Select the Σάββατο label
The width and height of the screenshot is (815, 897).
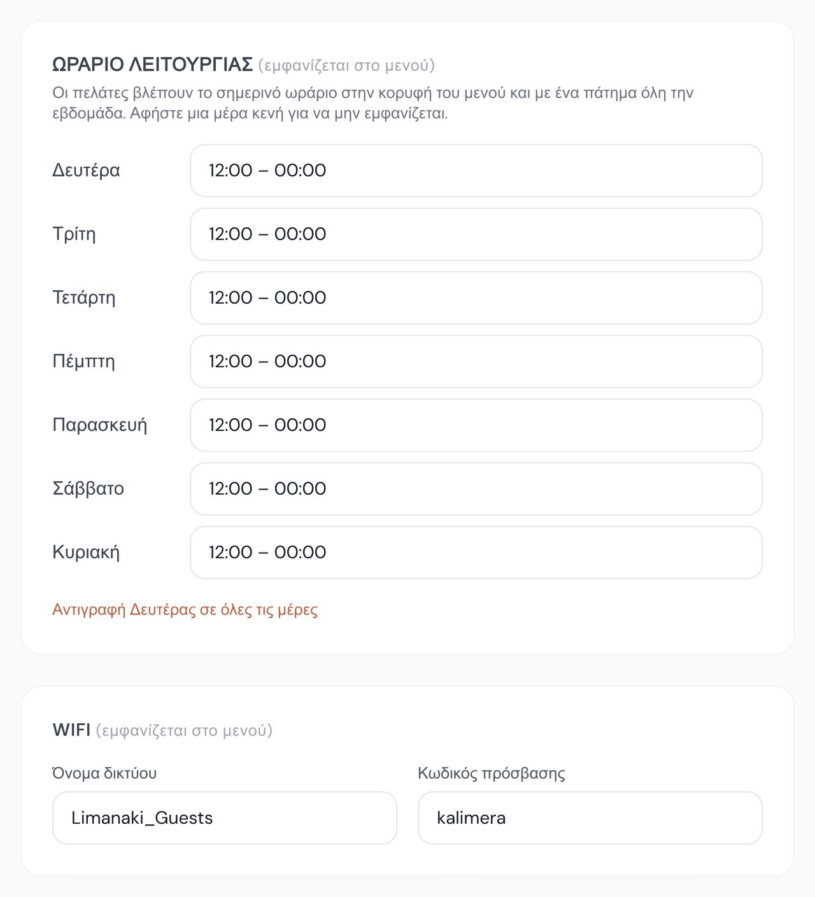click(88, 489)
